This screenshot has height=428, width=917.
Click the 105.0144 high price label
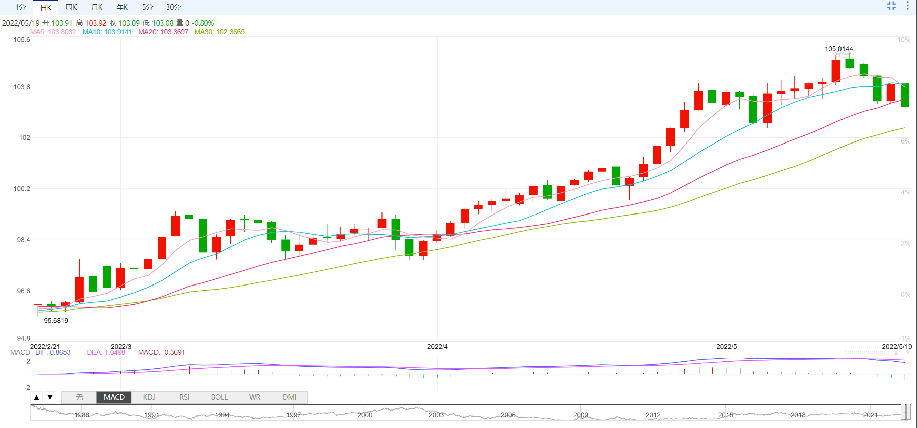click(839, 49)
